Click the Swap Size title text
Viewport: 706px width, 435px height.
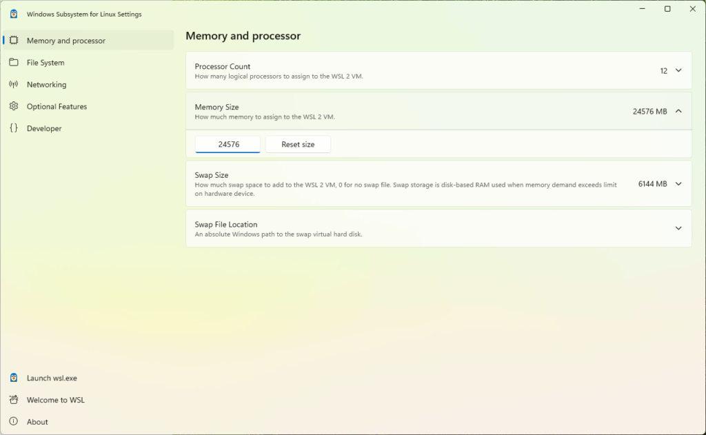pyautogui.click(x=212, y=174)
